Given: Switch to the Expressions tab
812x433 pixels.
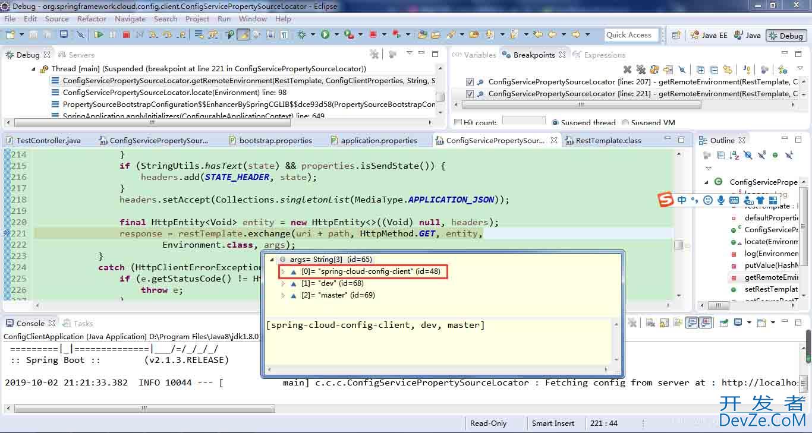Looking at the screenshot, I should pos(600,55).
